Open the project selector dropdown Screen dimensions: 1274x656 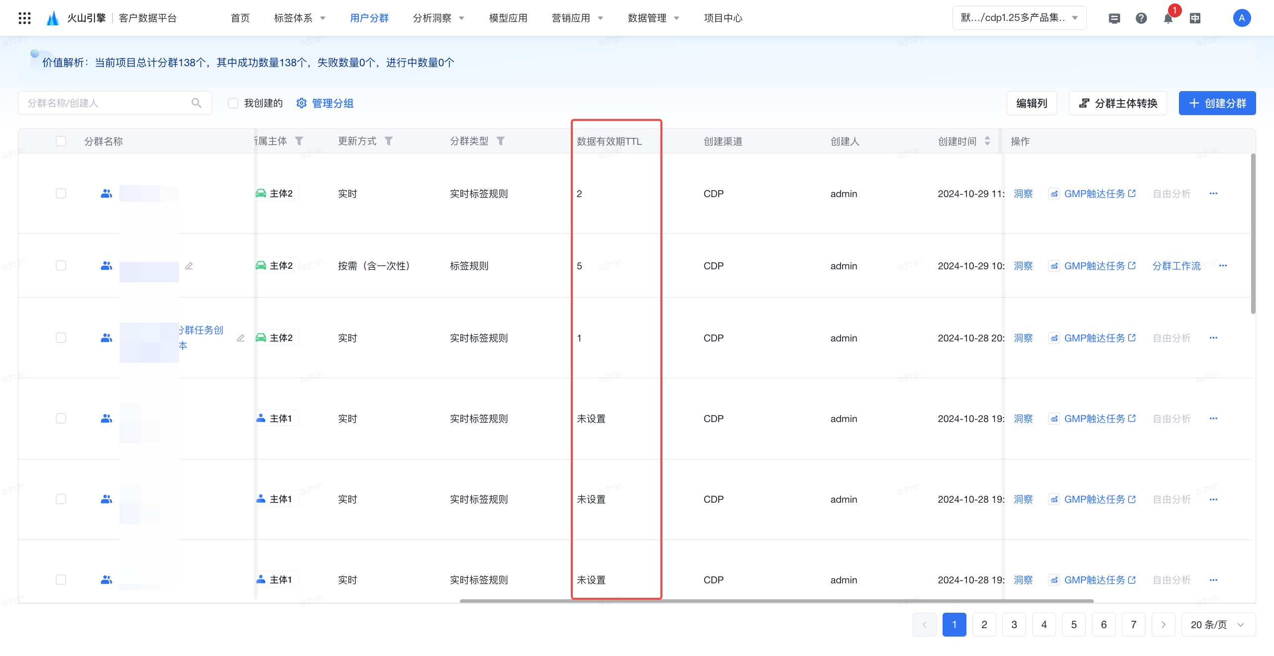pos(1019,18)
